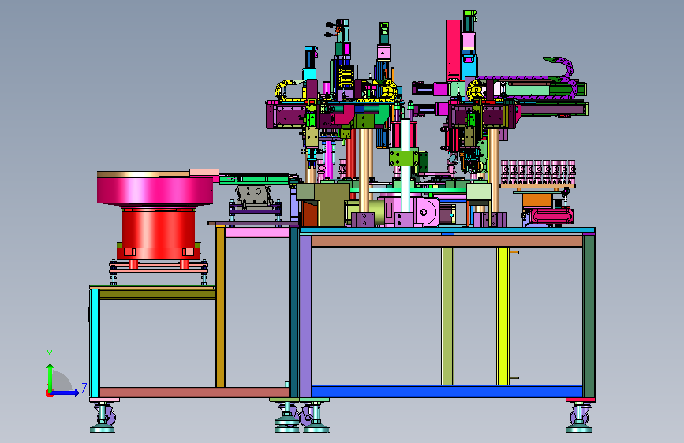
Task: Select the cyan left leg of feeder stand
Action: tap(94, 343)
